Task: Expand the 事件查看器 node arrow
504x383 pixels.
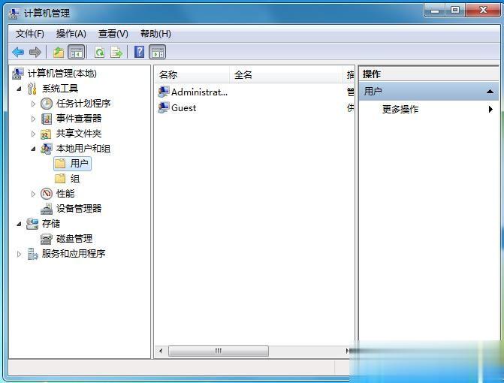Action: pos(34,119)
